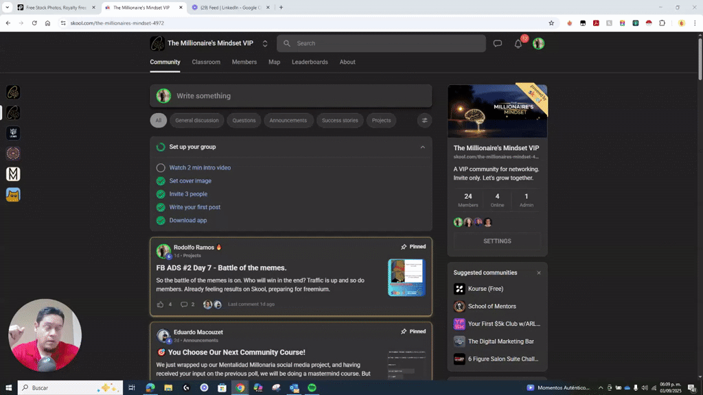This screenshot has width=703, height=395.
Task: Open the profile avatar menu in header
Action: (x=538, y=43)
